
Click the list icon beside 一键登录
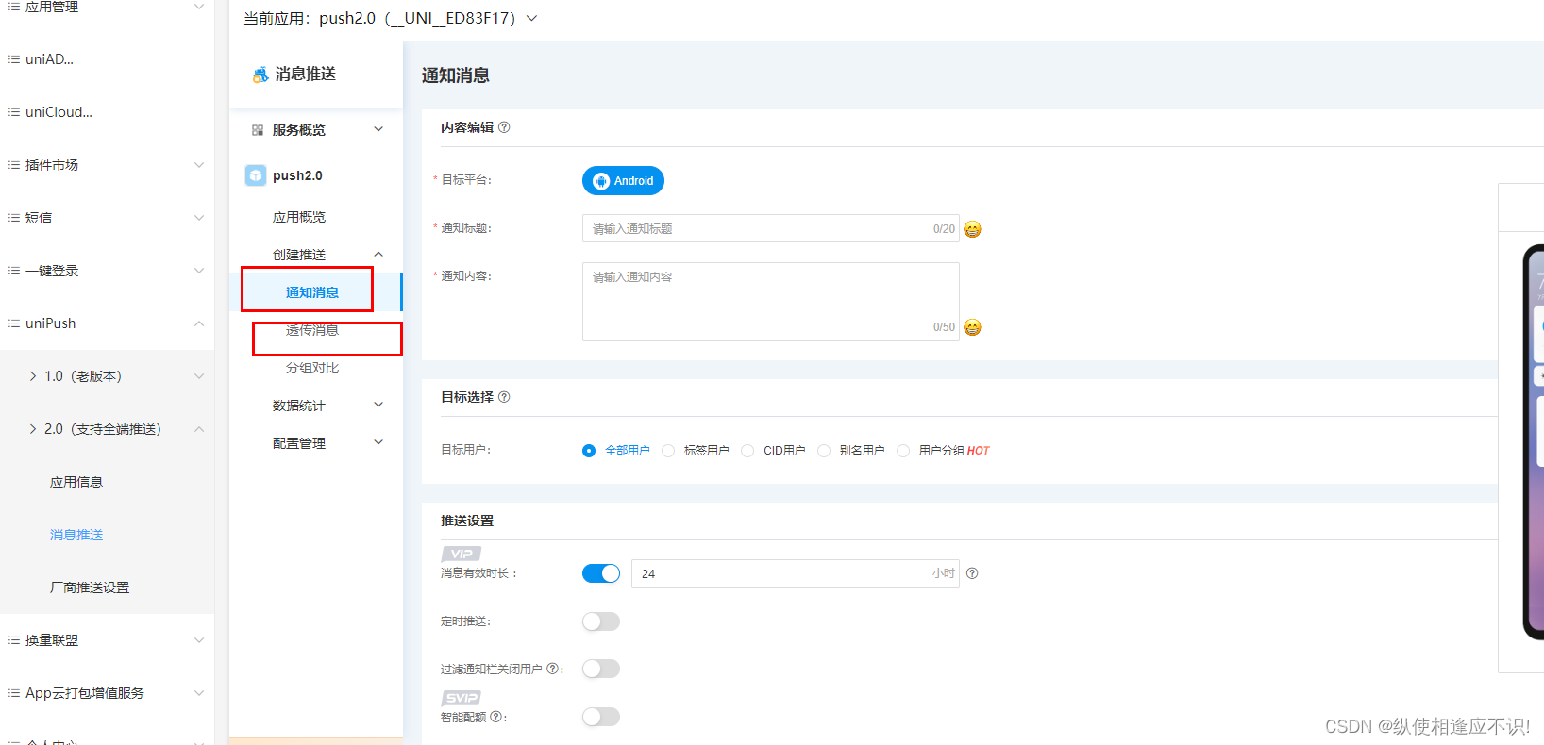(13, 271)
